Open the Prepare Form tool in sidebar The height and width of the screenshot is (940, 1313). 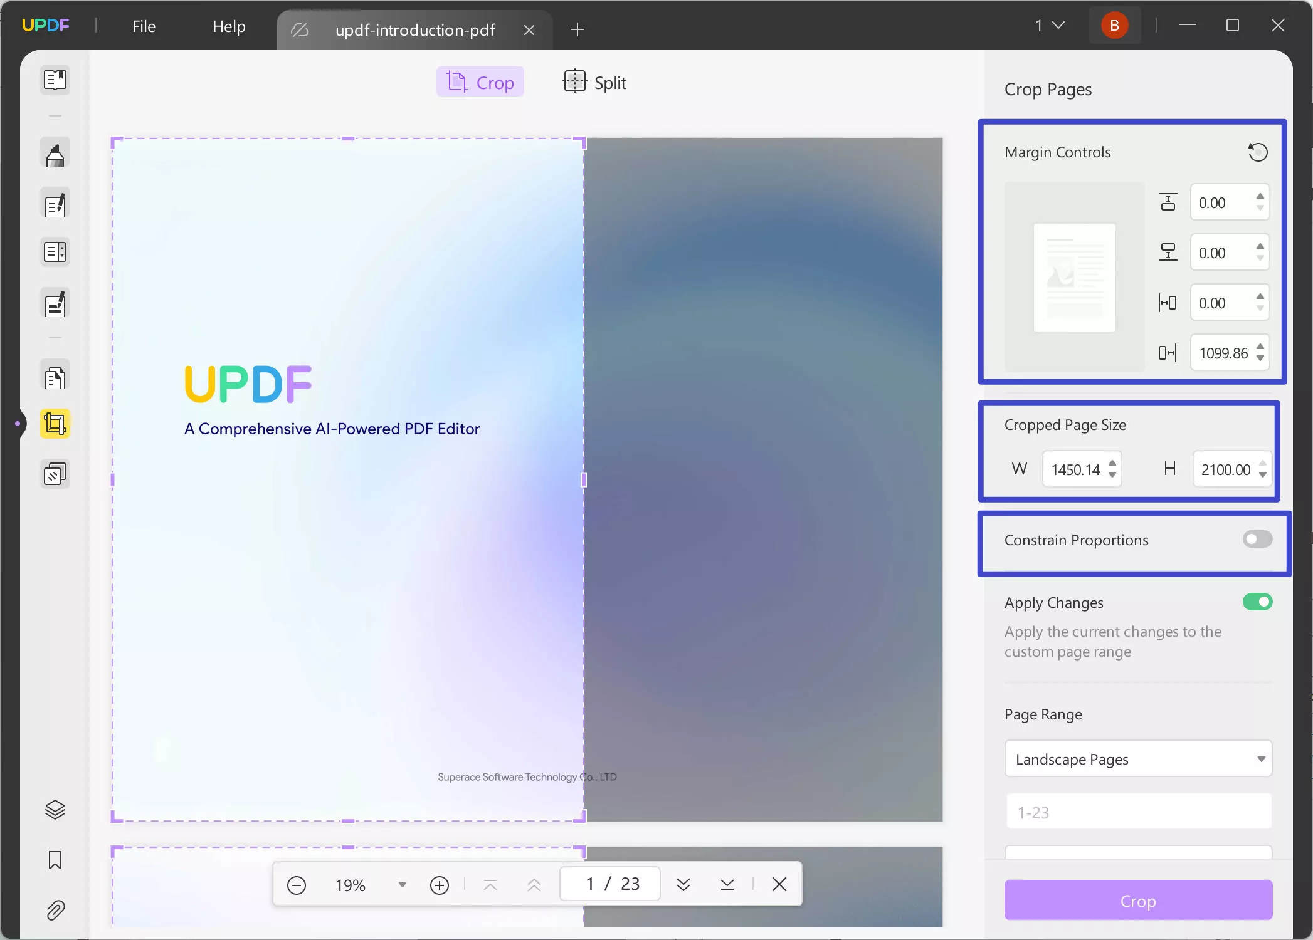[x=55, y=253]
